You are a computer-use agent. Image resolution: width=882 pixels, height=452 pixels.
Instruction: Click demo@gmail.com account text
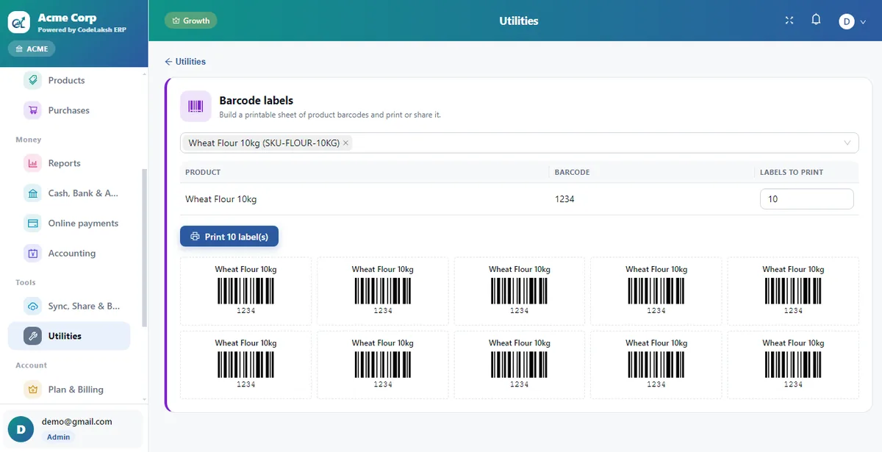pos(76,422)
